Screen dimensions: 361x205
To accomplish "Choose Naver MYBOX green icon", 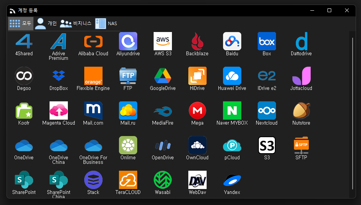I will [232, 111].
